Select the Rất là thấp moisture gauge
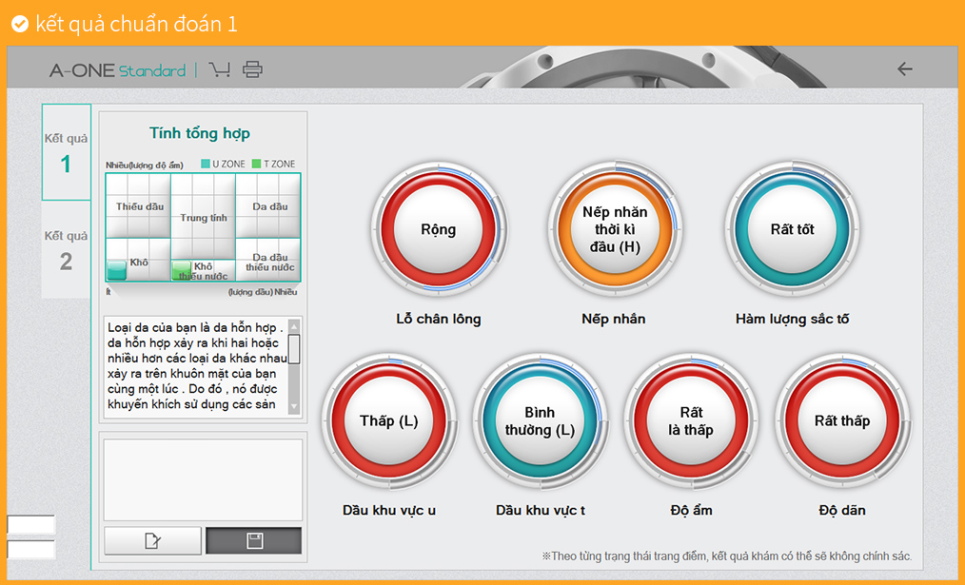Viewport: 965px width, 585px height. coord(692,421)
